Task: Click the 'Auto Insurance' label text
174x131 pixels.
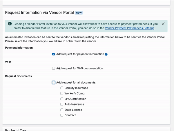Action: click(x=74, y=104)
